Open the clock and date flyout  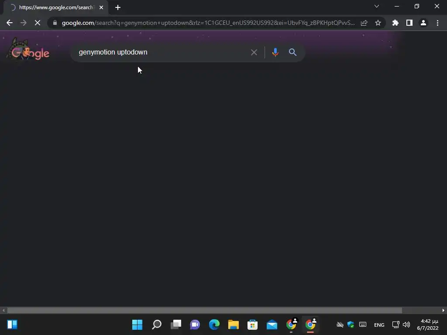[x=428, y=325]
